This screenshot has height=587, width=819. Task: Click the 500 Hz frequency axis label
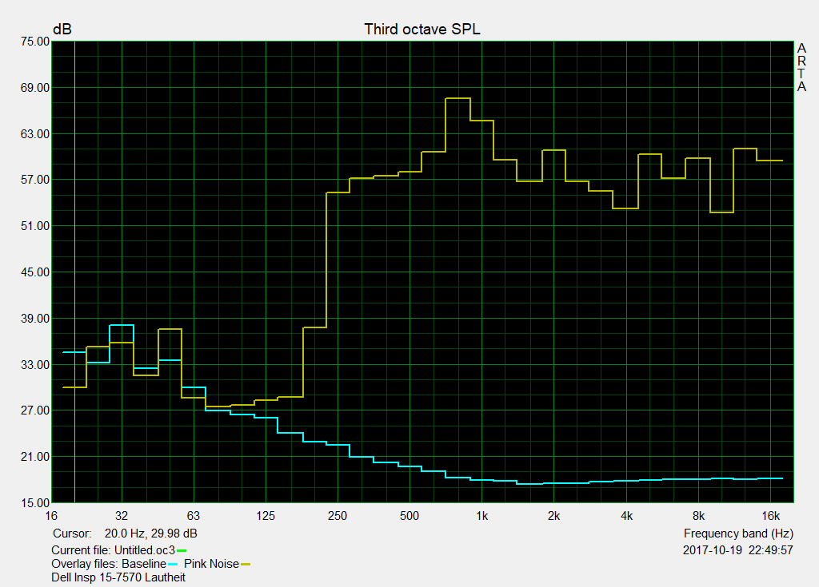click(x=409, y=516)
